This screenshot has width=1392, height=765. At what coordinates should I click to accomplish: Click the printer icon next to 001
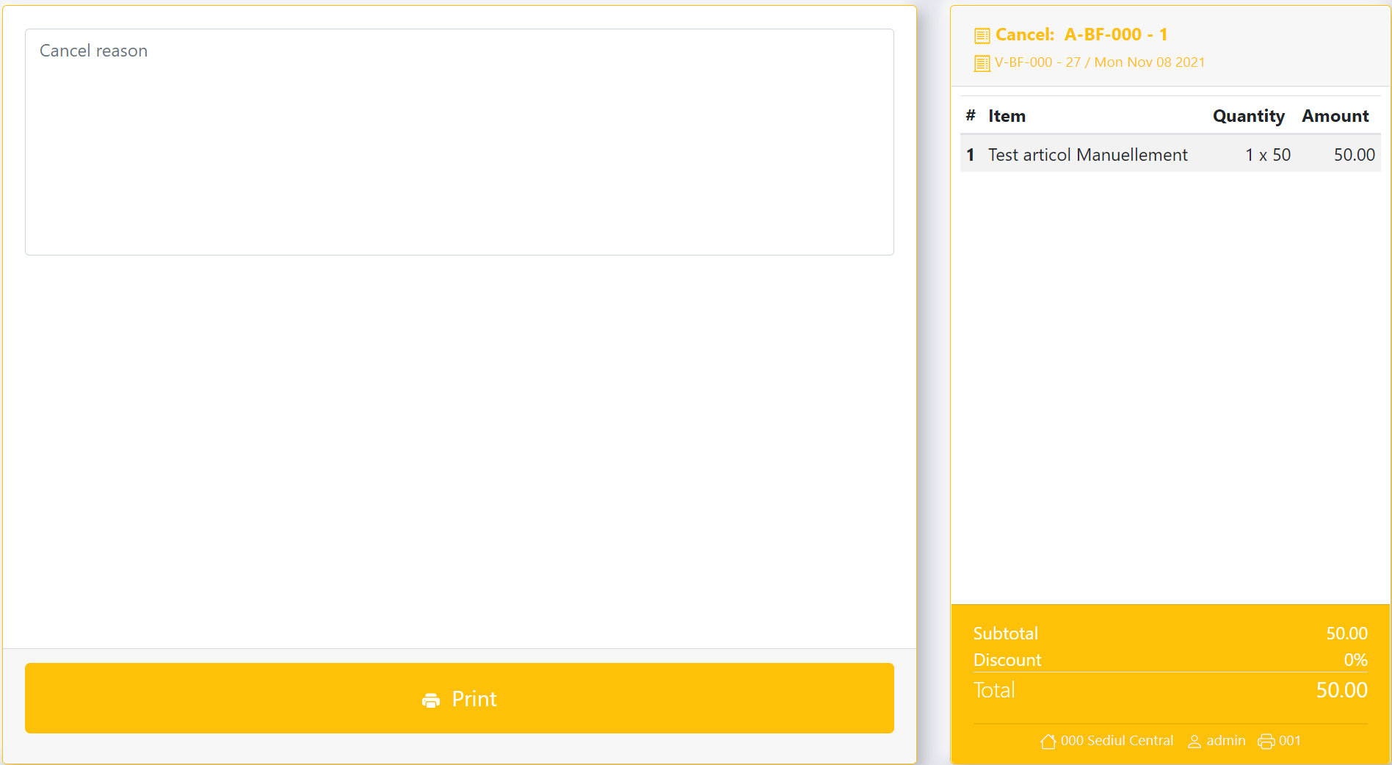pos(1266,742)
